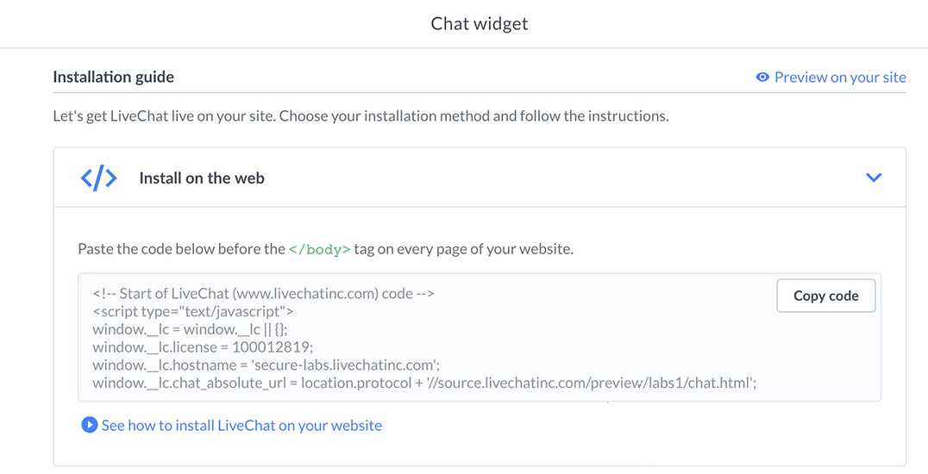Click the secure-labs hostname code line
Image resolution: width=928 pixels, height=474 pixels.
pos(266,365)
